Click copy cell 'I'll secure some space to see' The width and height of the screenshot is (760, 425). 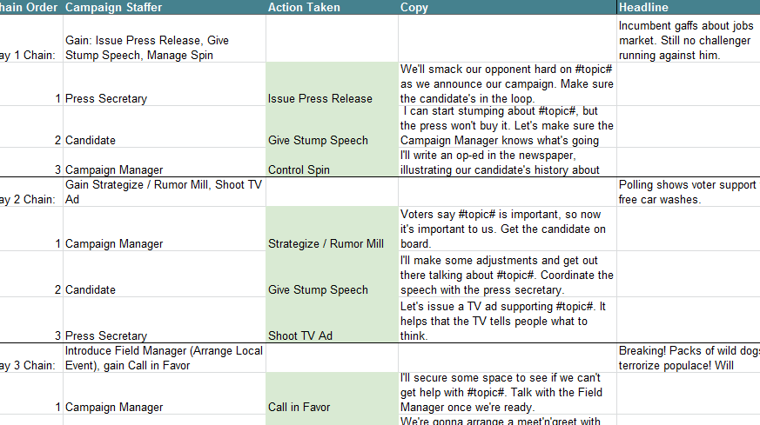pos(508,393)
